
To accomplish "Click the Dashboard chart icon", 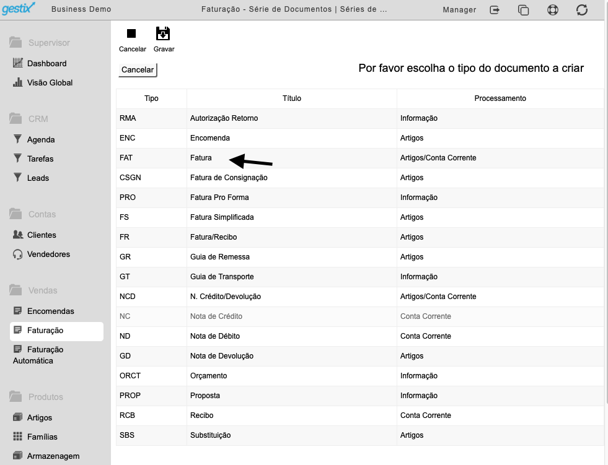I will 18,63.
